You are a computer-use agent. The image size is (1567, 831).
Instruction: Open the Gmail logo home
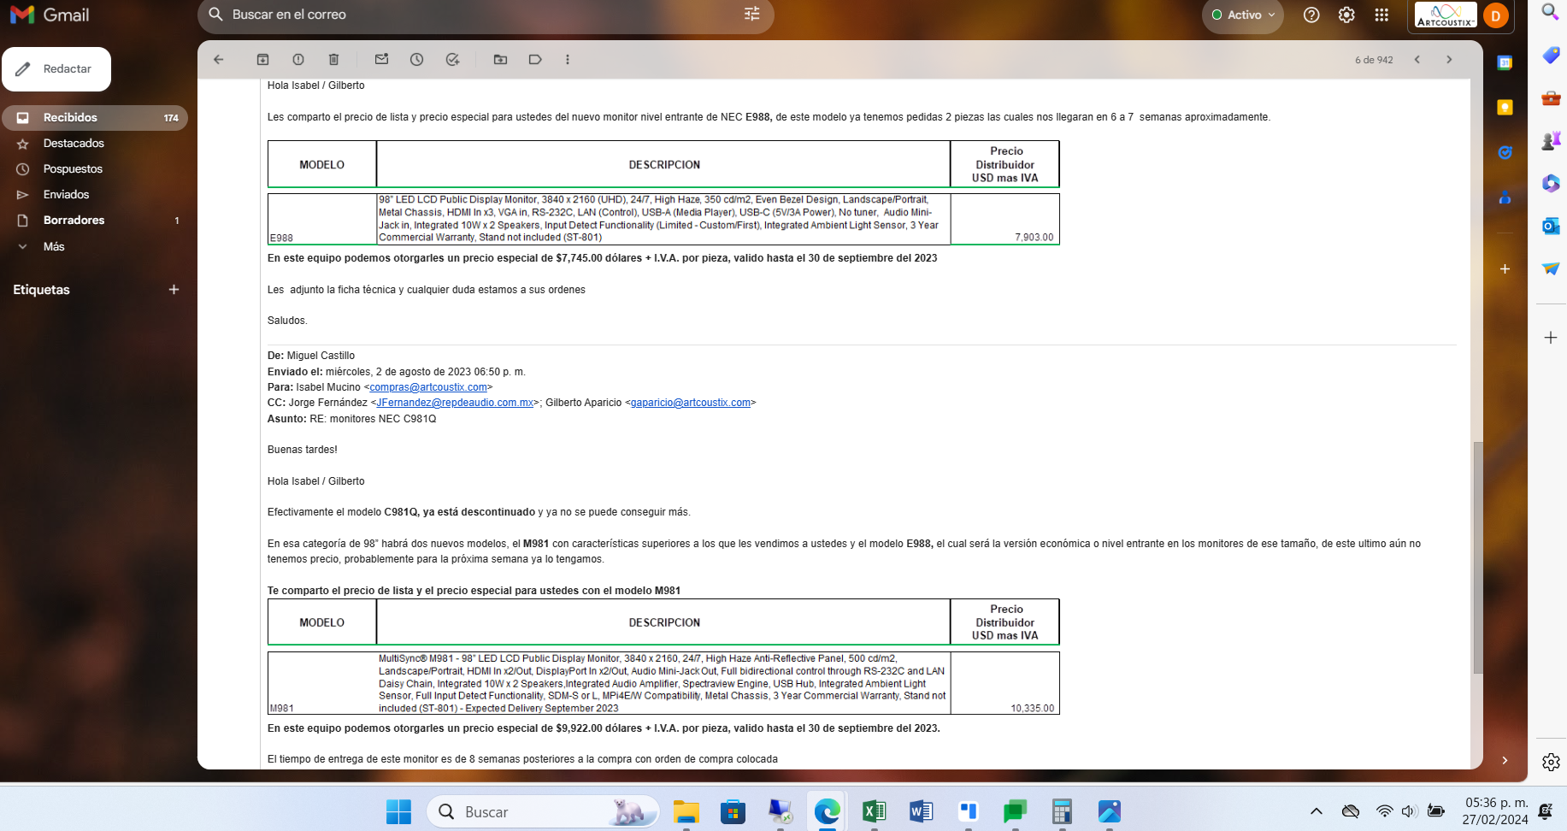(50, 15)
